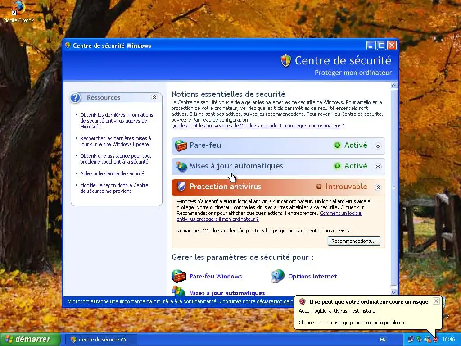Click the large Centre de sécurité shield logo

pyautogui.click(x=285, y=61)
